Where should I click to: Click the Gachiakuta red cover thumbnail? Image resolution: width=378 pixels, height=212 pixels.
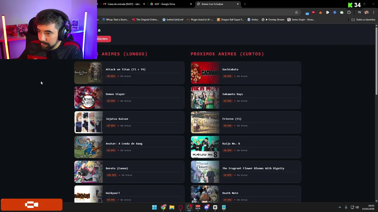point(205,73)
